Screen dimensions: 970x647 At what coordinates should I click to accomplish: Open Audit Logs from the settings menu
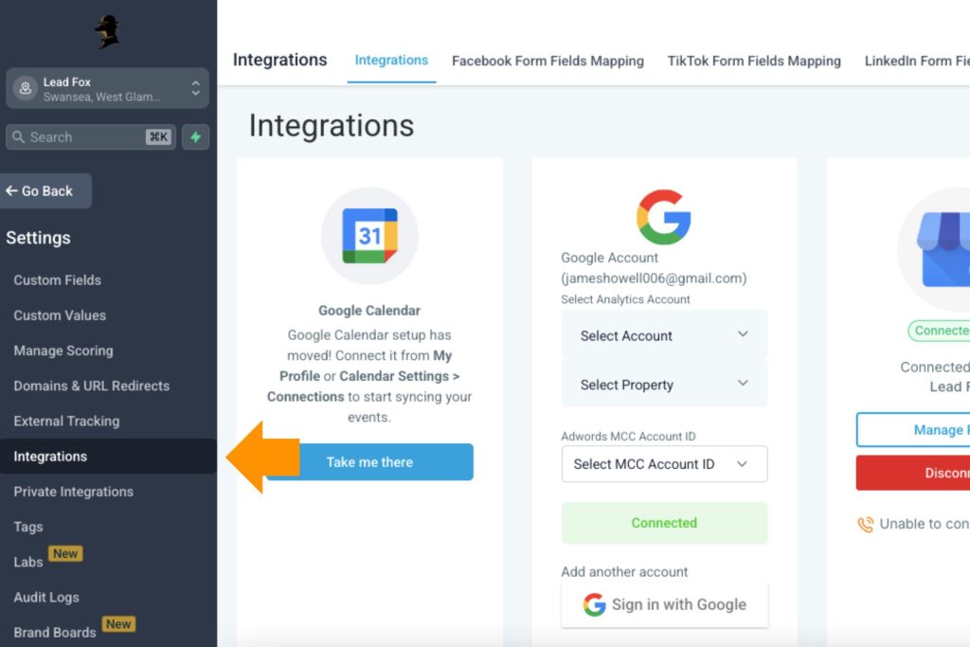[x=45, y=597]
